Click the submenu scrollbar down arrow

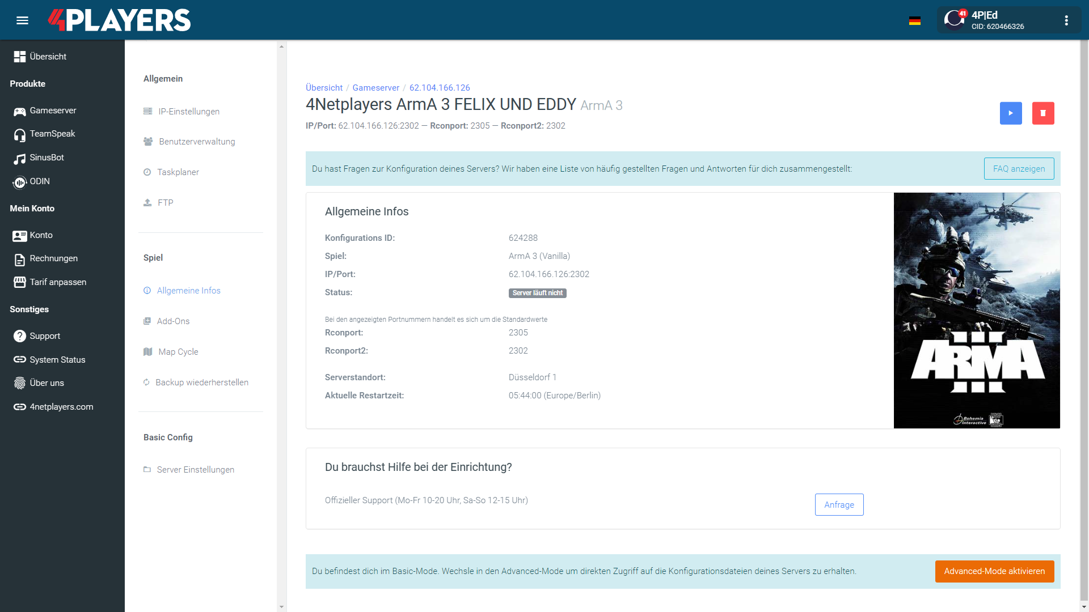pyautogui.click(x=281, y=607)
